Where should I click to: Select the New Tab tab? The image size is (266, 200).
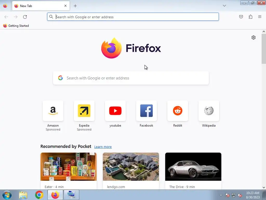(41, 6)
